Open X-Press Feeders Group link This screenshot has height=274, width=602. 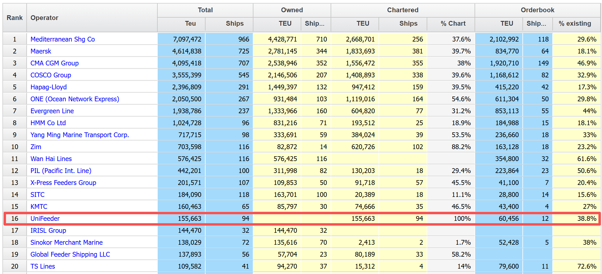point(63,183)
